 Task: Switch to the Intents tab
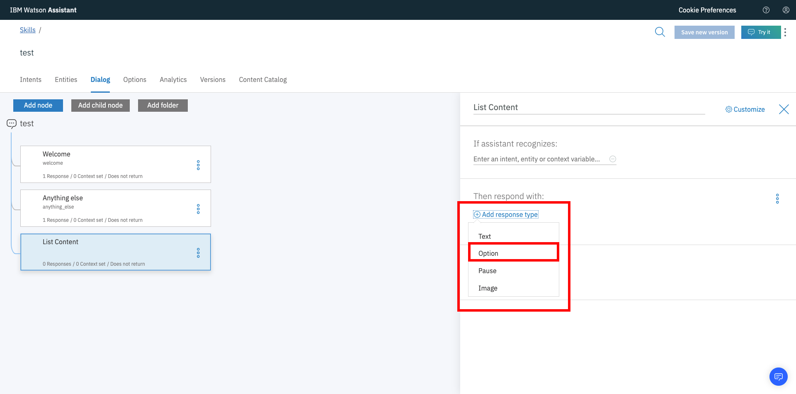pyautogui.click(x=31, y=79)
